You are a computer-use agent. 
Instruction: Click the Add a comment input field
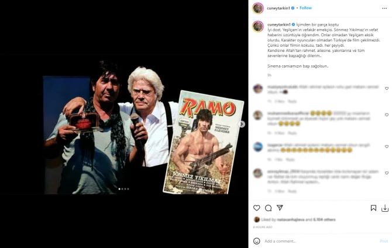[x=321, y=241]
